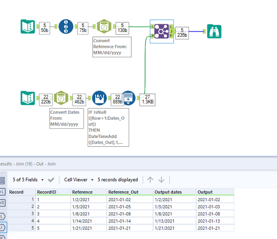Screen dimensions: 277x239
Task: Show the L input results anchor
Action: 3,192
